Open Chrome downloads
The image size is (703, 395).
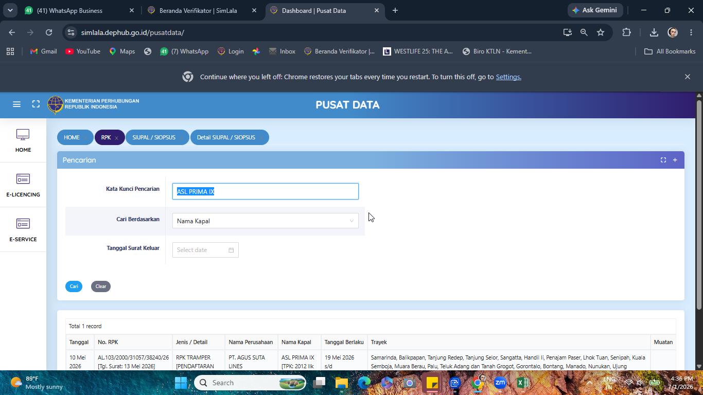tap(654, 32)
